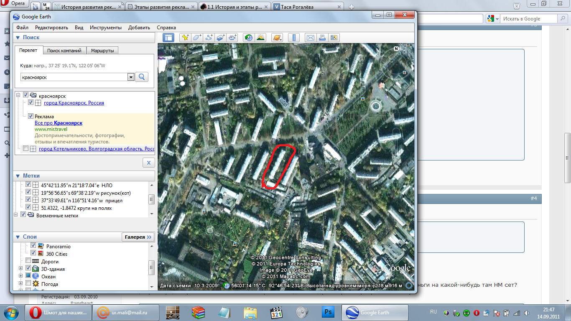The width and height of the screenshot is (571, 321).
Task: Collapse the Поиск panel
Action: tap(18, 38)
